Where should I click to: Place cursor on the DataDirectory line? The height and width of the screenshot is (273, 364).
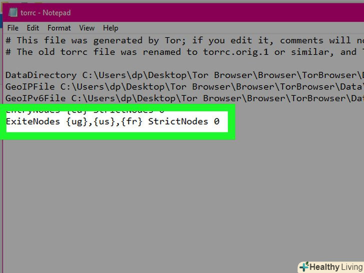pyautogui.click(x=184, y=75)
